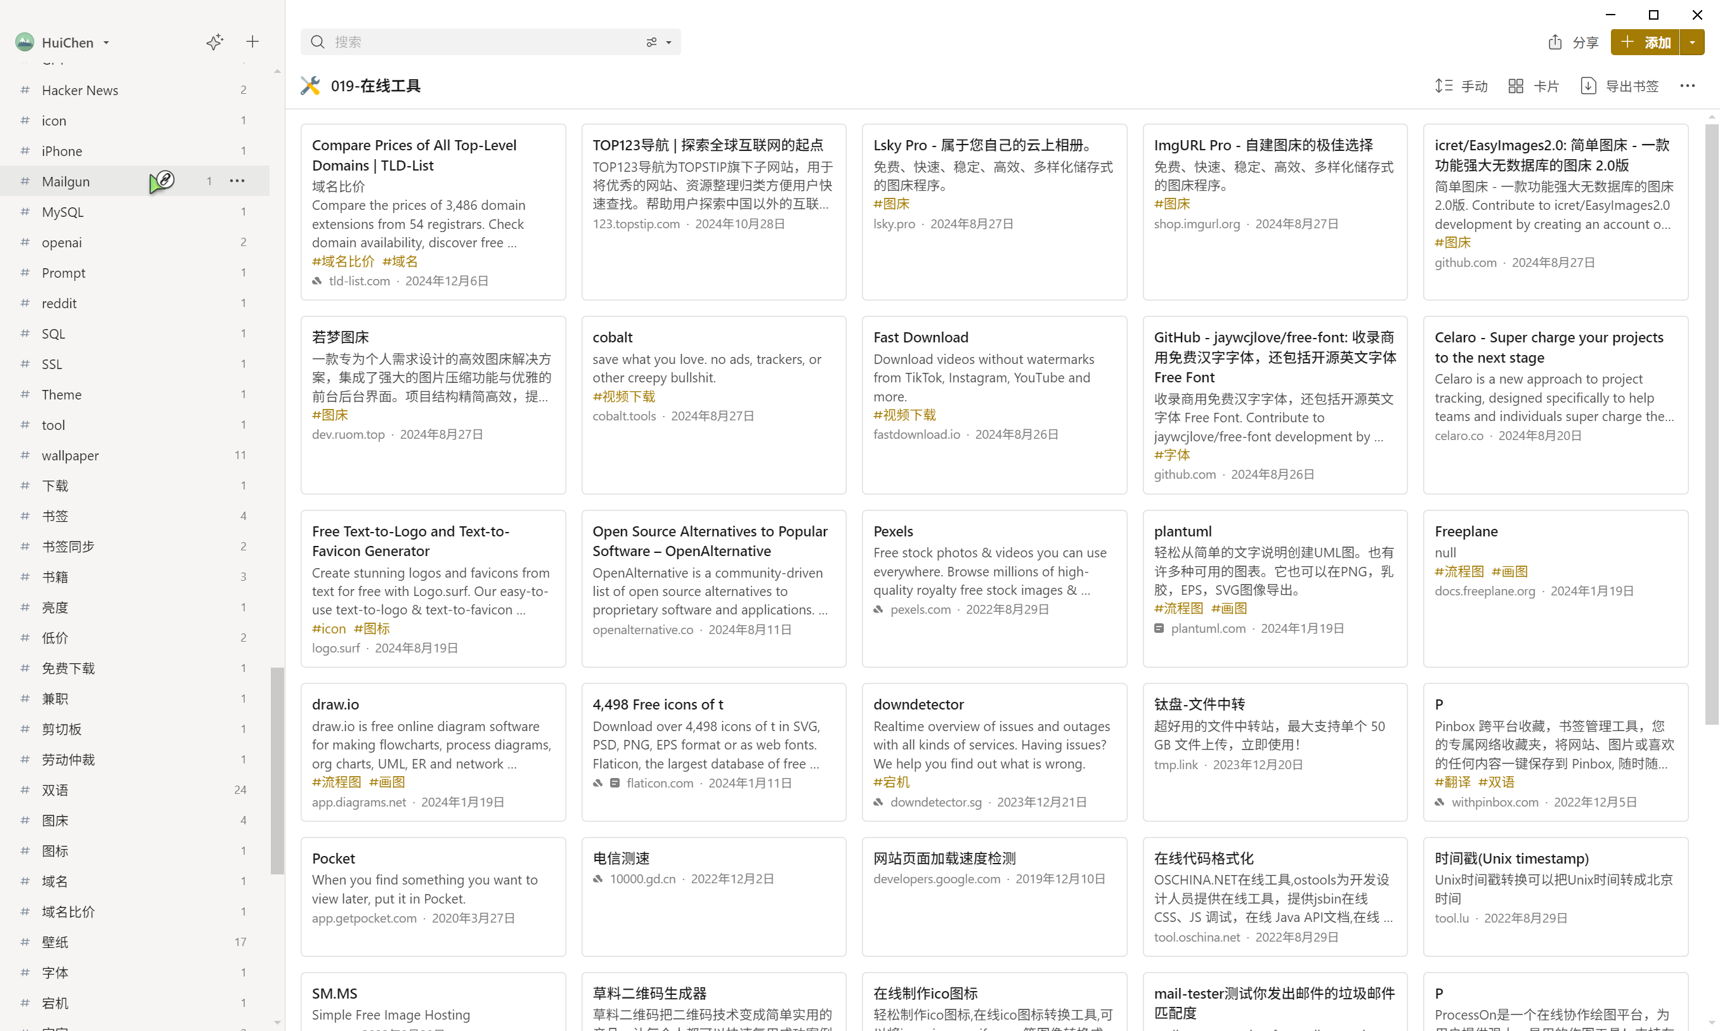1720x1031 pixels.
Task: Click #宕机 tag on downdetector card
Action: [891, 782]
